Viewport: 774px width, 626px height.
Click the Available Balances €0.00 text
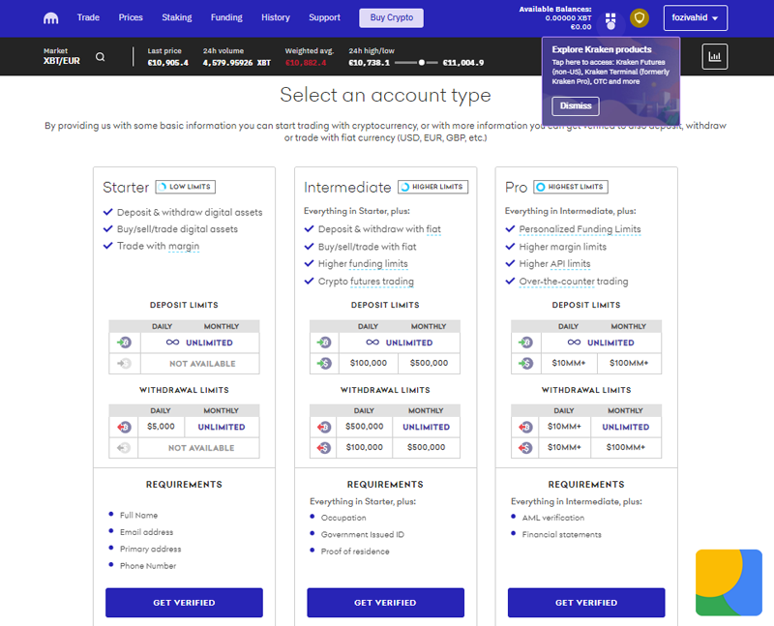coord(580,27)
